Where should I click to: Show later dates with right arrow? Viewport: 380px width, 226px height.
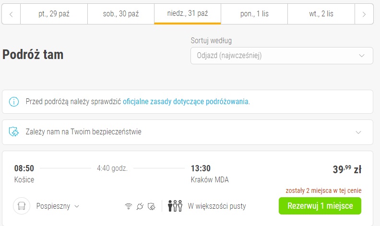pos(364,14)
